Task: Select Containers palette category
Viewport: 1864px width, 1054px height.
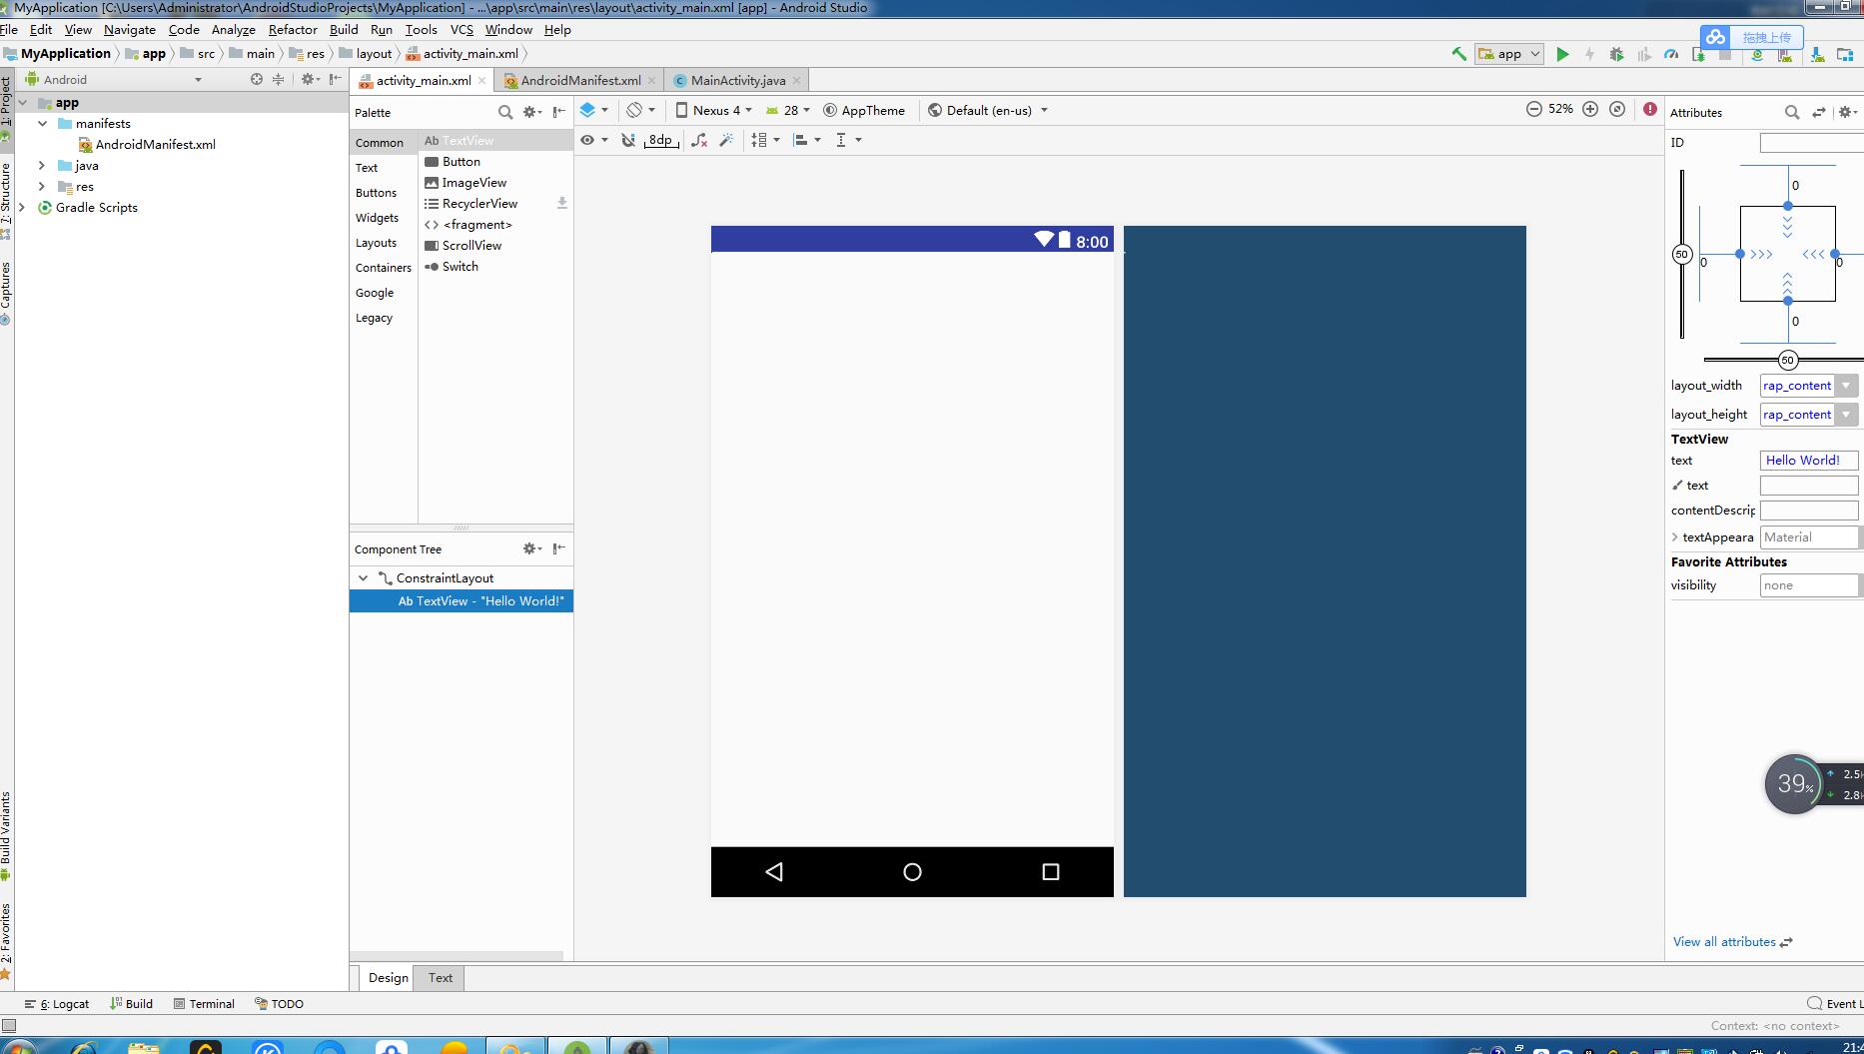Action: 383,268
